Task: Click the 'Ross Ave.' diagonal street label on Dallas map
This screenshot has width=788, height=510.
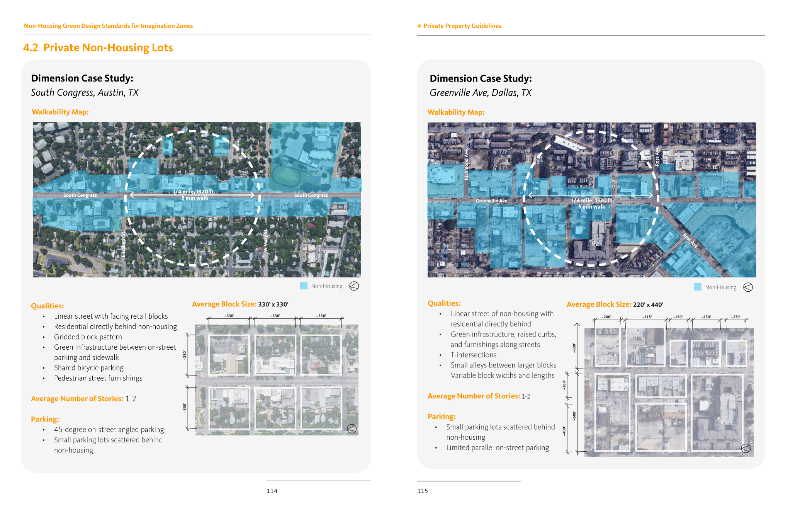Action: (x=690, y=241)
